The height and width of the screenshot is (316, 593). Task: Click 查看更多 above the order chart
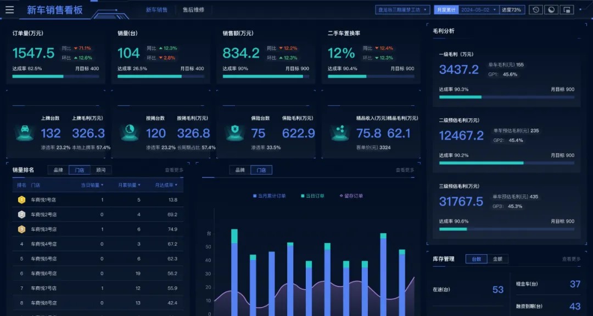pyautogui.click(x=405, y=170)
